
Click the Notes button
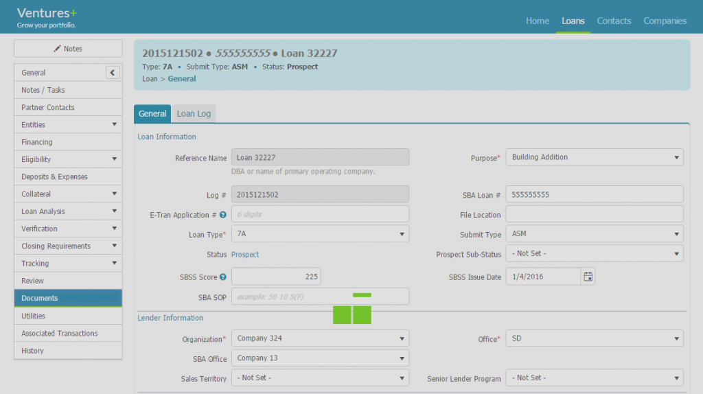[68, 49]
